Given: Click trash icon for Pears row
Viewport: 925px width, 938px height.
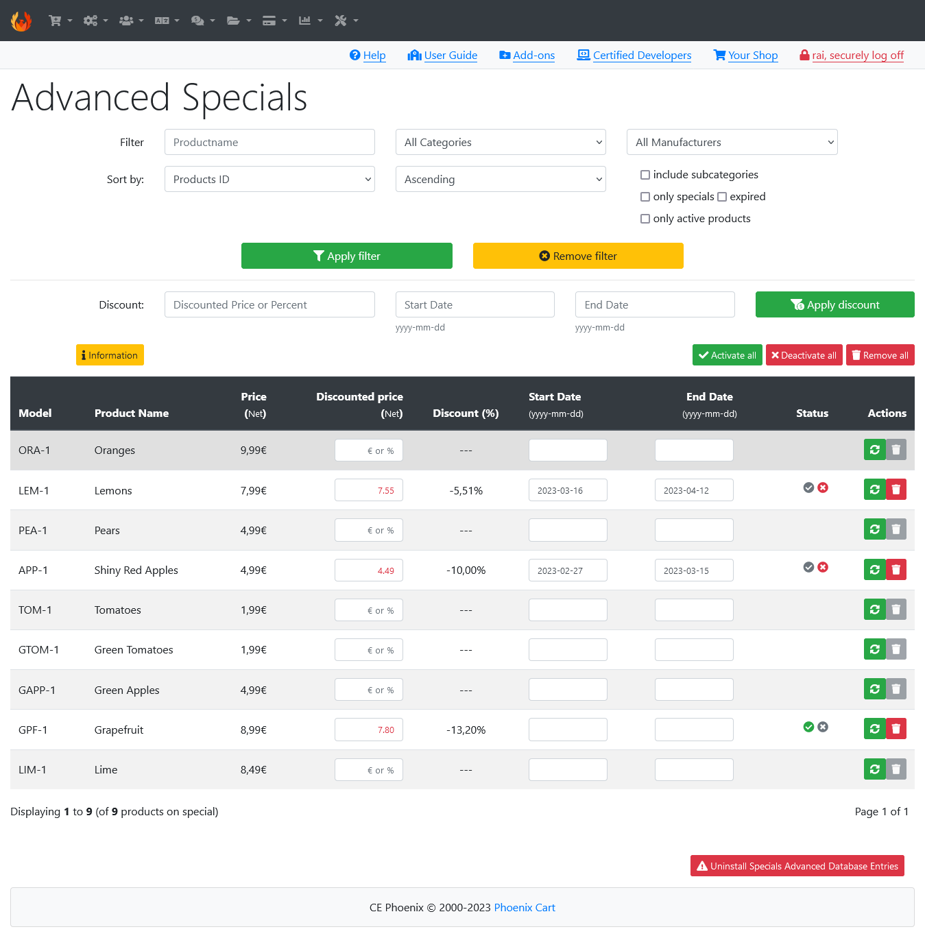Looking at the screenshot, I should [896, 529].
